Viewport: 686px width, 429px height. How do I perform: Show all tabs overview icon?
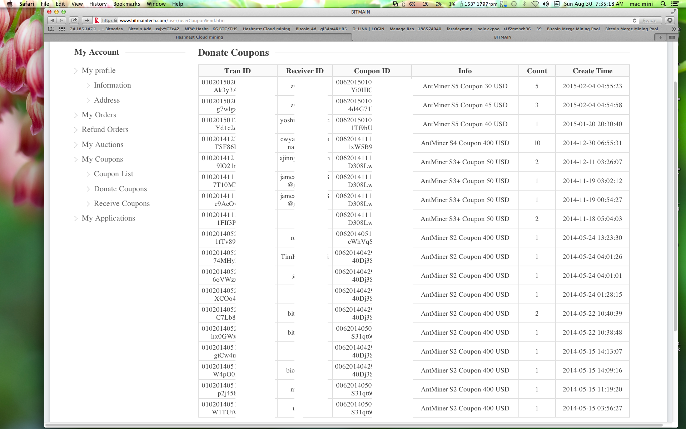point(672,37)
